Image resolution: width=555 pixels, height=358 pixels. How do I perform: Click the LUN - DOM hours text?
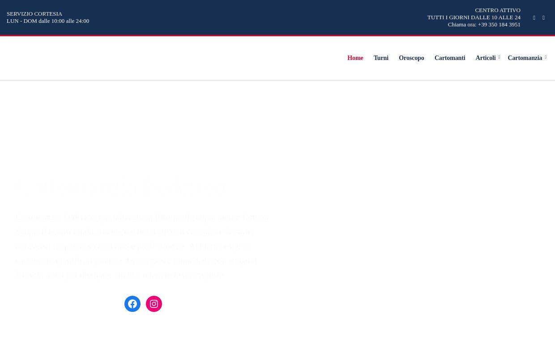coord(48,21)
